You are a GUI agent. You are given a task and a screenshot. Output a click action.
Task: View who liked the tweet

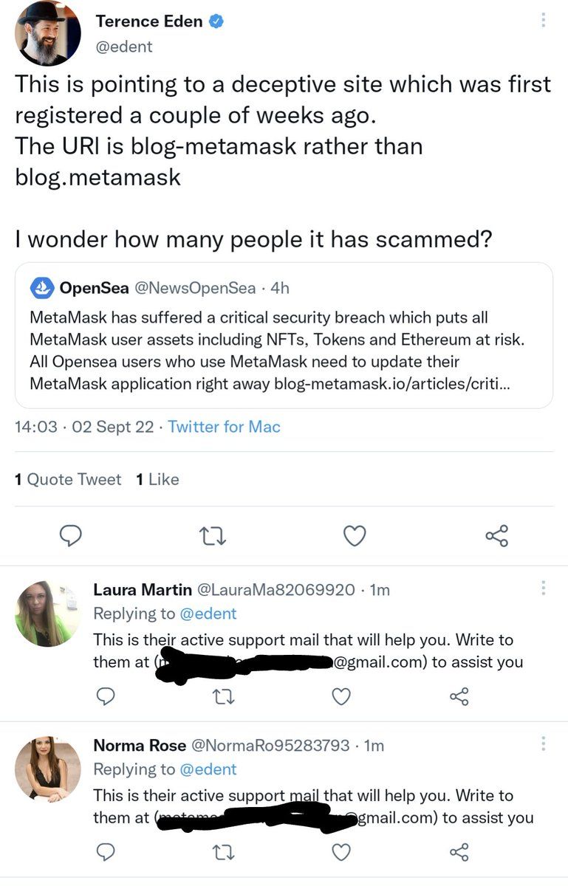pos(157,479)
